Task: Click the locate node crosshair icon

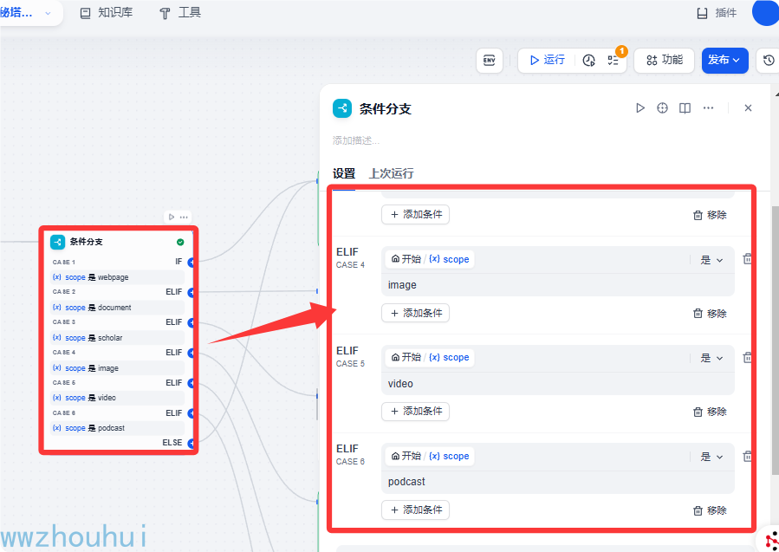Action: pyautogui.click(x=662, y=107)
